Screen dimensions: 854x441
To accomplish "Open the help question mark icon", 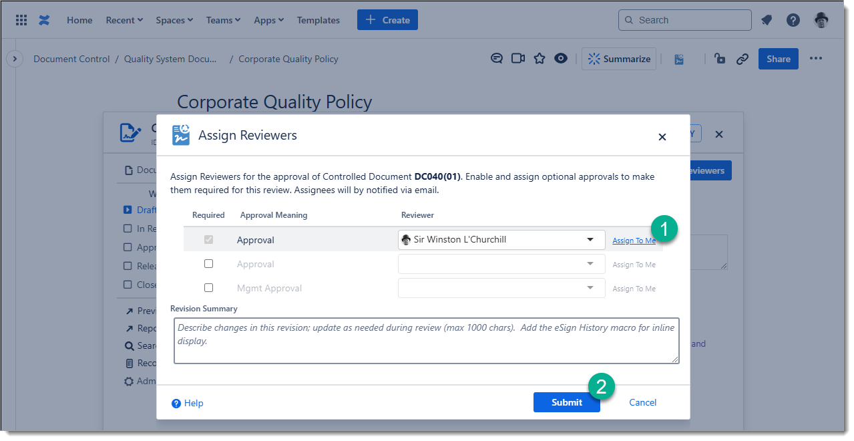I will 793,20.
